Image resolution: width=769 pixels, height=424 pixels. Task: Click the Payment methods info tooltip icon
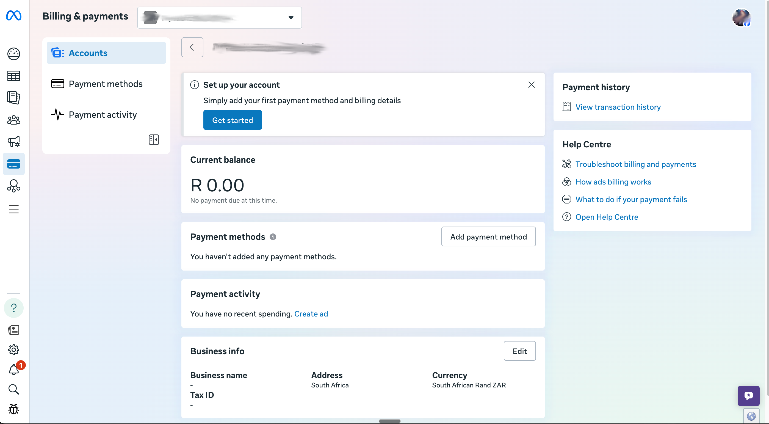coord(273,237)
